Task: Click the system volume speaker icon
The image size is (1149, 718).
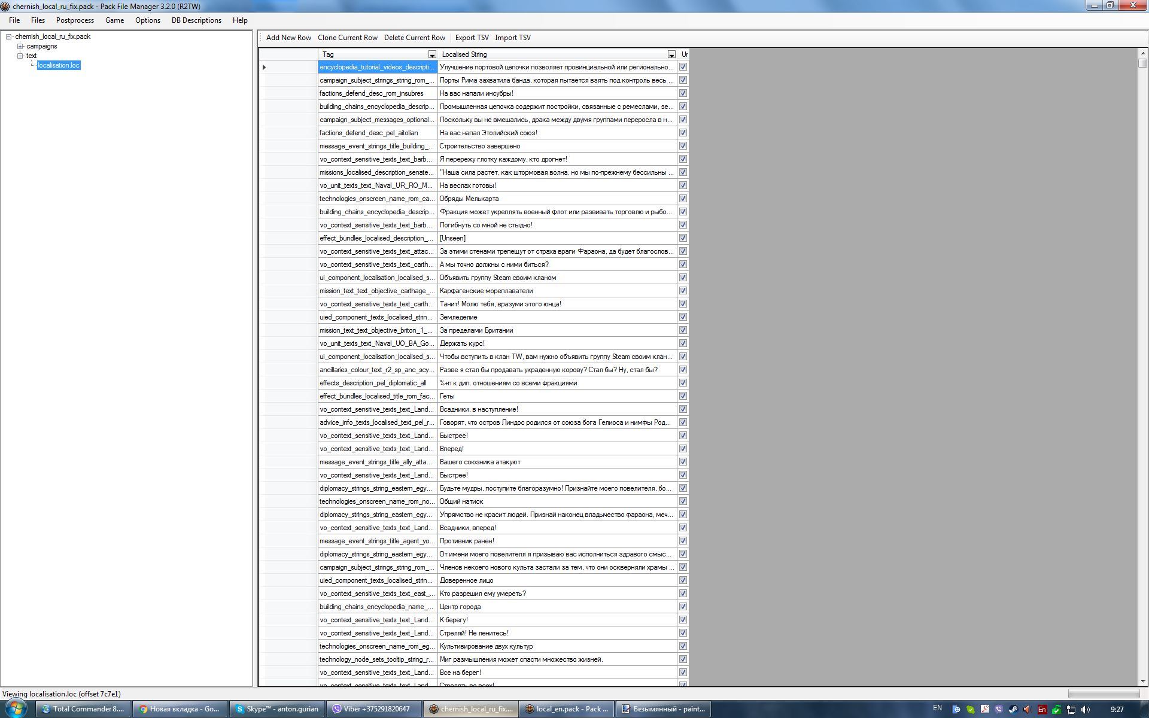Action: tap(1085, 710)
